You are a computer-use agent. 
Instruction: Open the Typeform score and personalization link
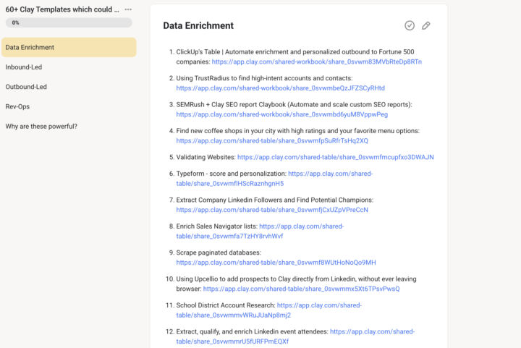point(230,184)
